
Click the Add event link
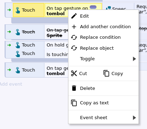pyautogui.click(x=11, y=84)
